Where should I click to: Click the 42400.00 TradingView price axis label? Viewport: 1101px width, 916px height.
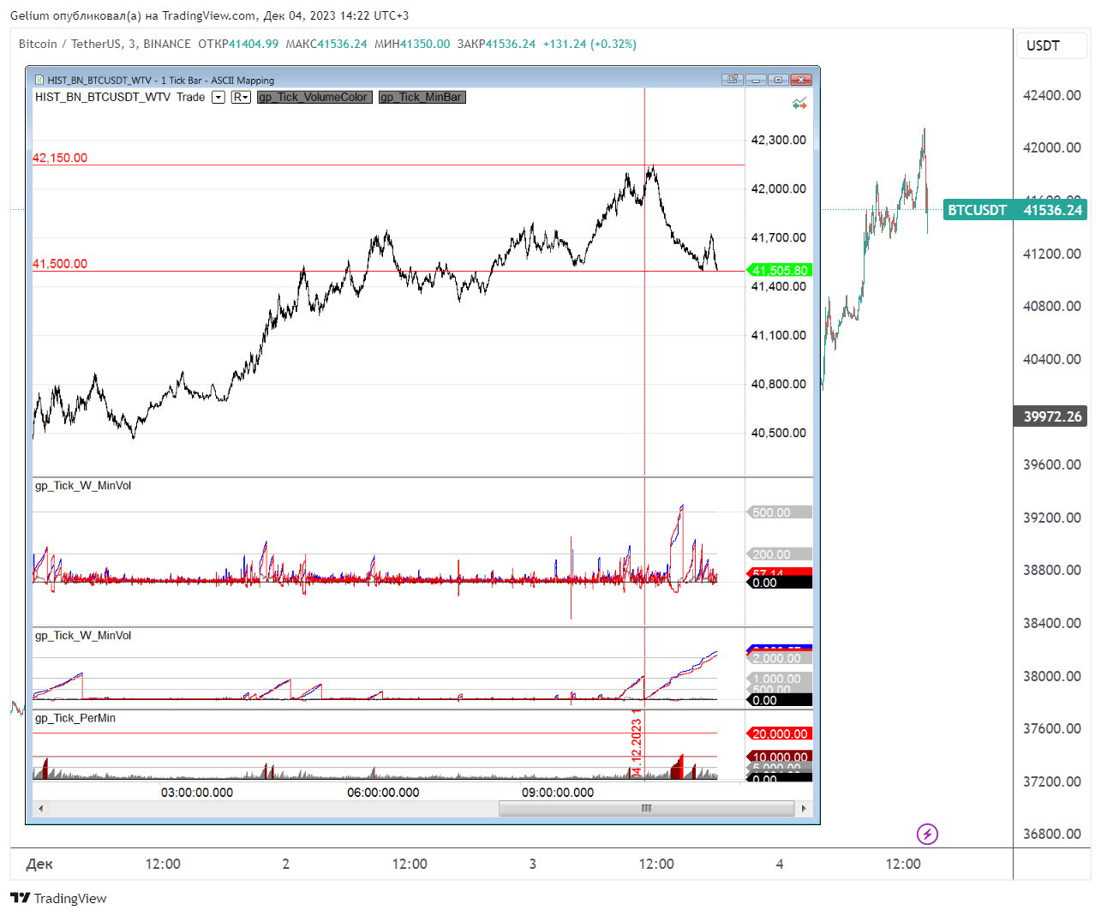coord(1052,95)
